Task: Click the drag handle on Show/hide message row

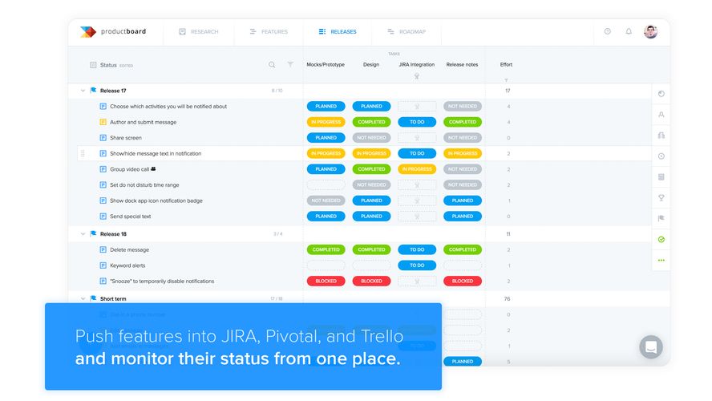Action: [83, 153]
